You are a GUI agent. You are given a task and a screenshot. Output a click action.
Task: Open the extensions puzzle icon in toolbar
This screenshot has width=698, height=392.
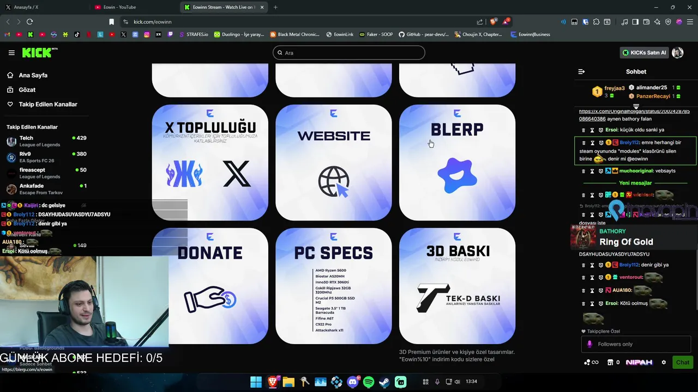[x=596, y=22]
